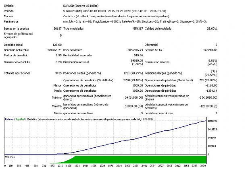Click the Pérdida bruta value -968210.00
This screenshot has width=252, height=169.
210,50
